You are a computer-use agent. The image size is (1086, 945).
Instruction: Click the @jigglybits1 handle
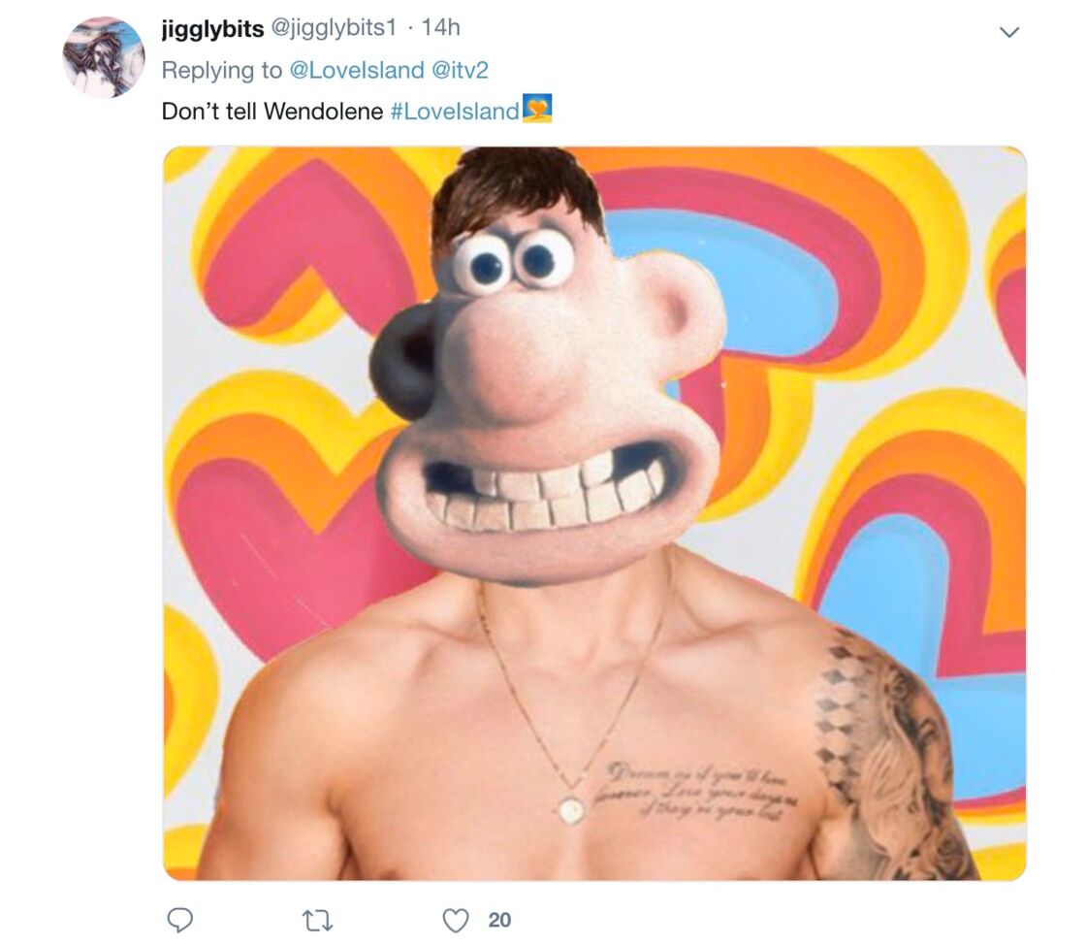click(334, 28)
